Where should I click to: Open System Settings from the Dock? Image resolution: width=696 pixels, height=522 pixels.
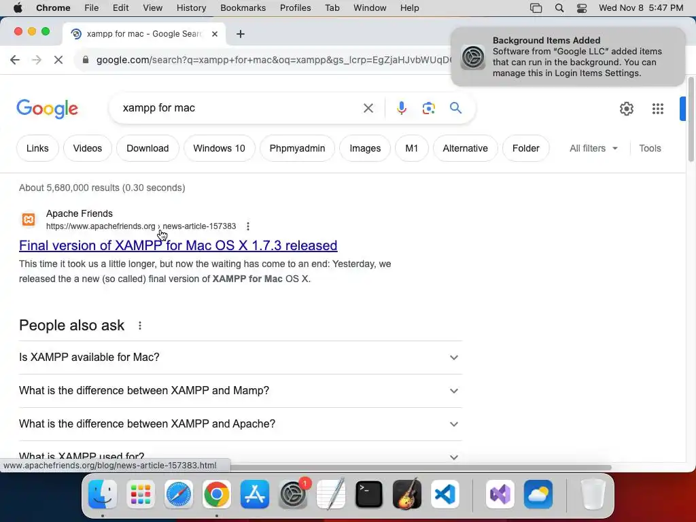293,494
